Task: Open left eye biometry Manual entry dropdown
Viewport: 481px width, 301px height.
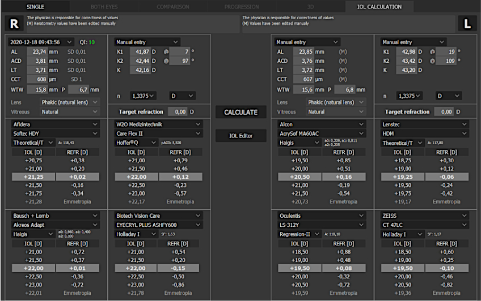Action: pos(307,42)
